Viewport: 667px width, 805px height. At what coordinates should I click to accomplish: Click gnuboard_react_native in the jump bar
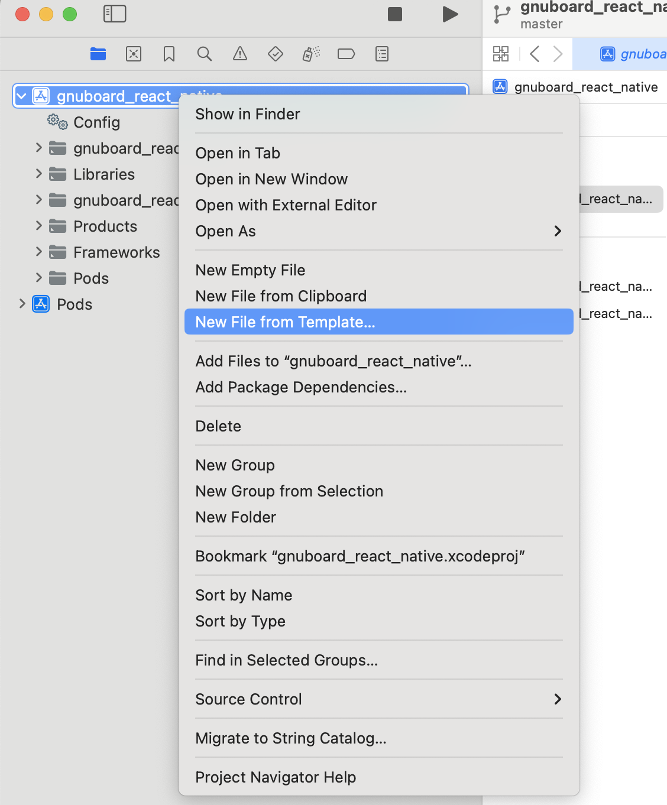pyautogui.click(x=586, y=87)
